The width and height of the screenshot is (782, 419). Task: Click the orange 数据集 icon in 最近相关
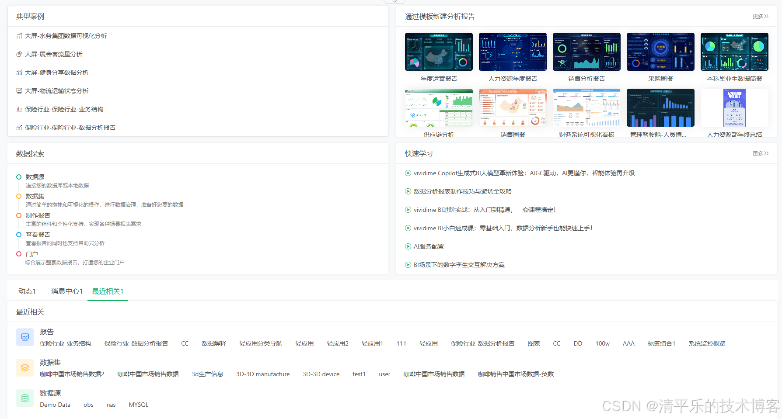(x=25, y=367)
